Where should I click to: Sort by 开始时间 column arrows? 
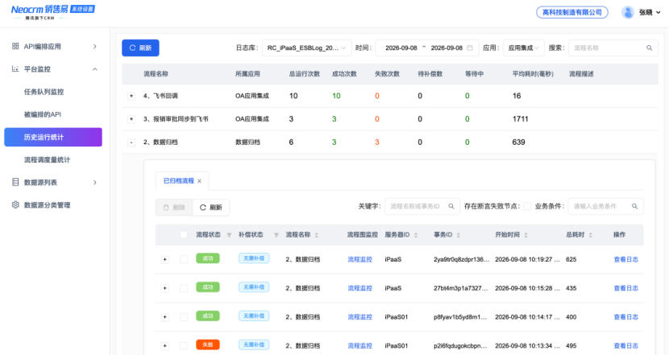(526, 235)
